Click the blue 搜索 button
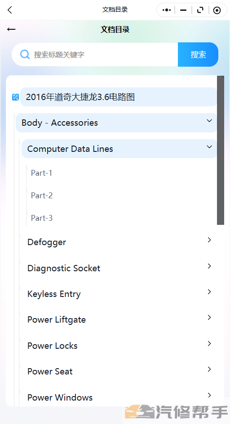This screenshot has height=424, width=230. (x=198, y=55)
